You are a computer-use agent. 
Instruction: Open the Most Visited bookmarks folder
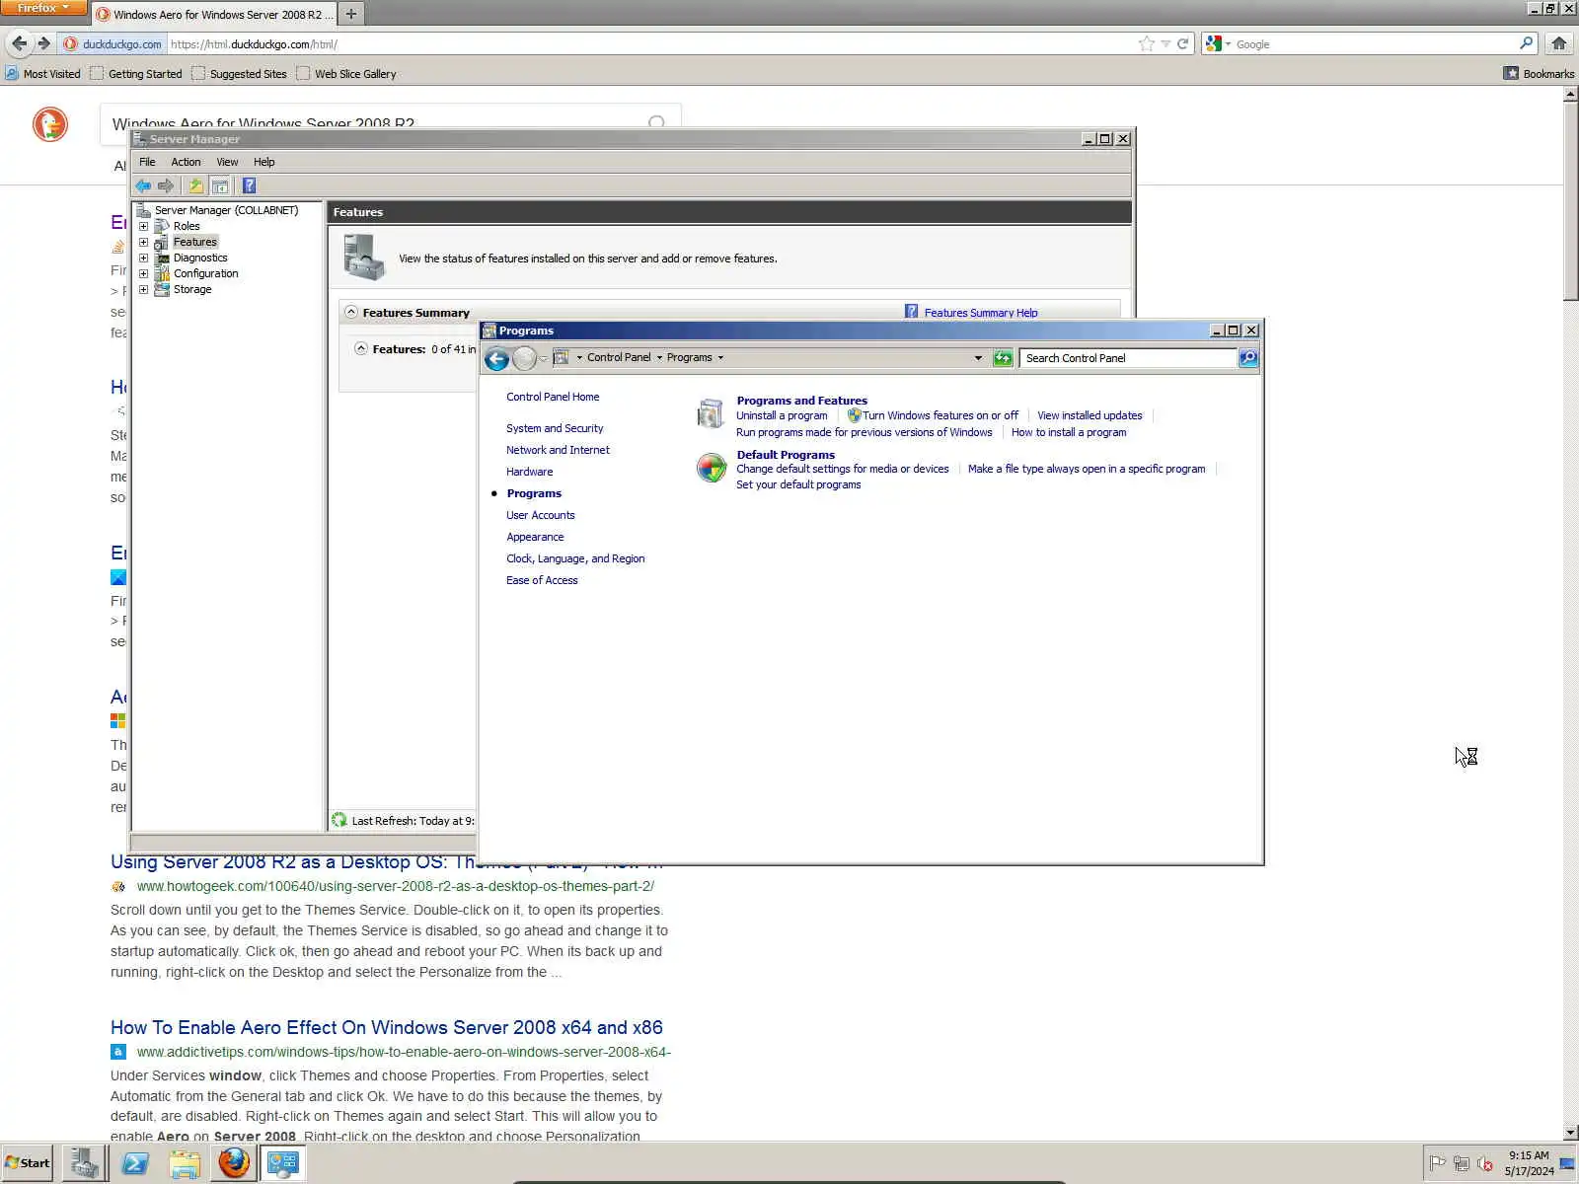click(42, 73)
